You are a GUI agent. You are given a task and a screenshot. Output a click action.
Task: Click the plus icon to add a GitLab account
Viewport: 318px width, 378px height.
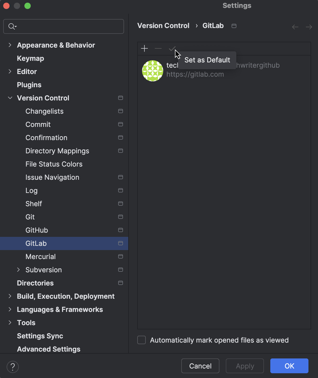[x=144, y=49]
